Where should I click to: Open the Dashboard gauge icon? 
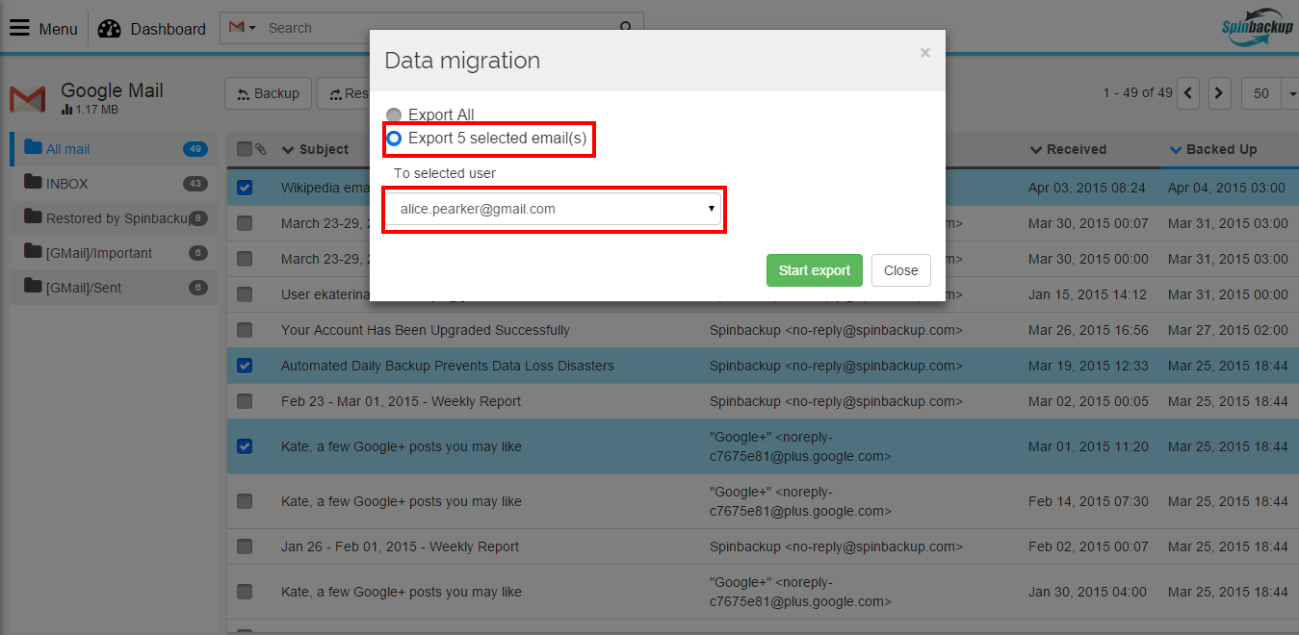pos(110,28)
